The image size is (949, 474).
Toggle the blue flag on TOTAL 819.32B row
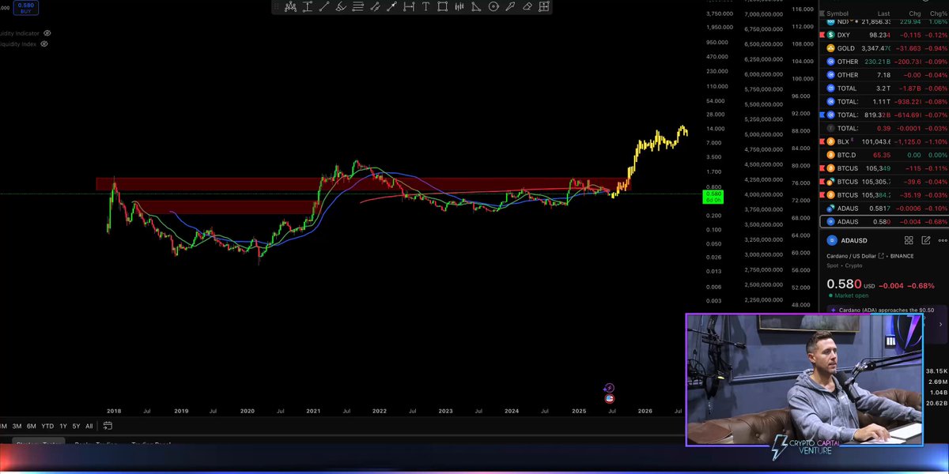[822, 115]
